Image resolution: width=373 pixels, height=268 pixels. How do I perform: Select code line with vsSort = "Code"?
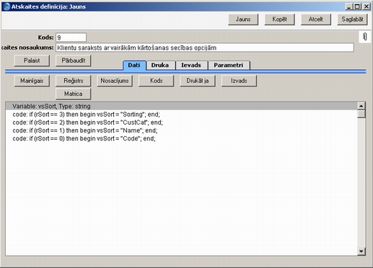pos(182,138)
